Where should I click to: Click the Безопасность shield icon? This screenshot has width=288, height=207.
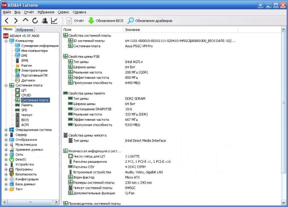coord(12,174)
